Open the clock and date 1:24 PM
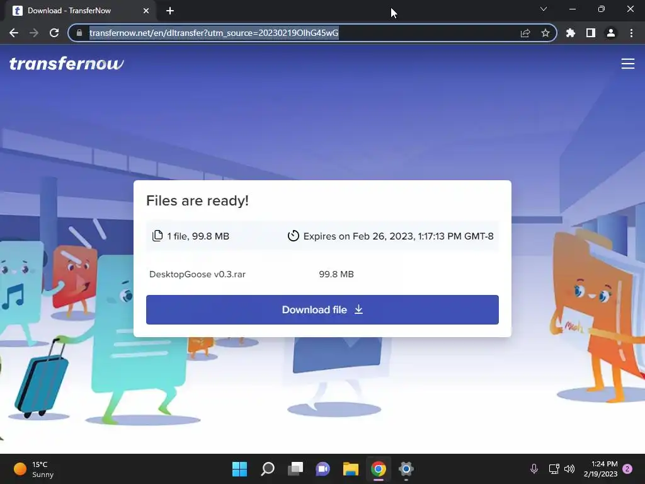This screenshot has width=645, height=484. point(600,469)
